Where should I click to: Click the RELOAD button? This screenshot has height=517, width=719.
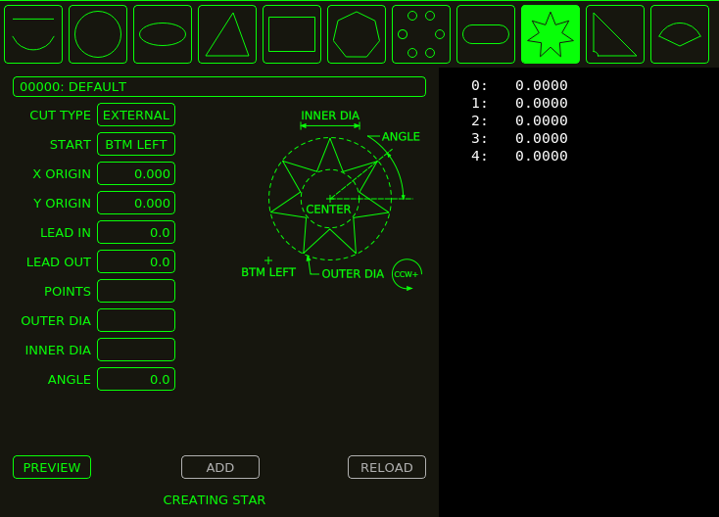click(x=387, y=467)
